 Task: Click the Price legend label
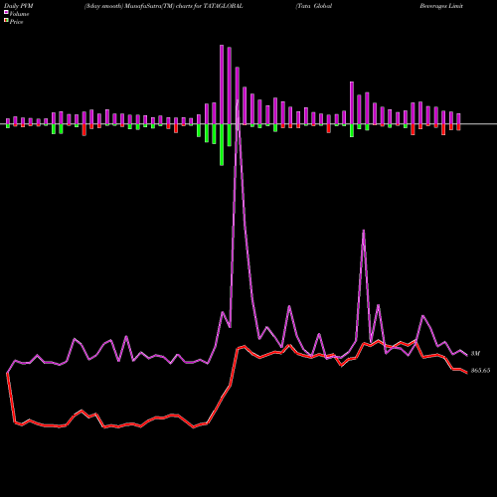coord(16,22)
